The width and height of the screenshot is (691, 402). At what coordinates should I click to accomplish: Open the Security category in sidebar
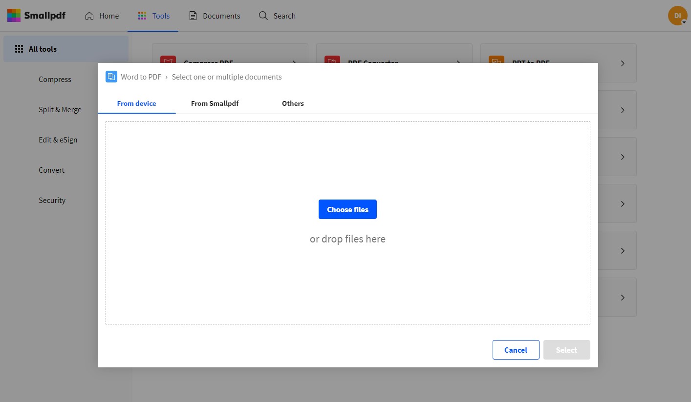[52, 200]
